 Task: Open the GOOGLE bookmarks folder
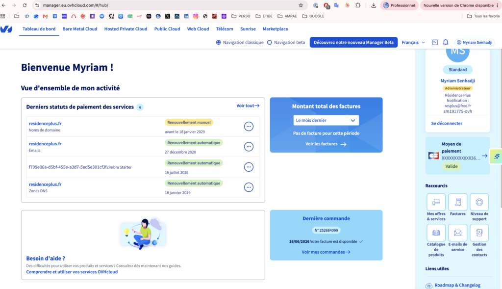(313, 16)
